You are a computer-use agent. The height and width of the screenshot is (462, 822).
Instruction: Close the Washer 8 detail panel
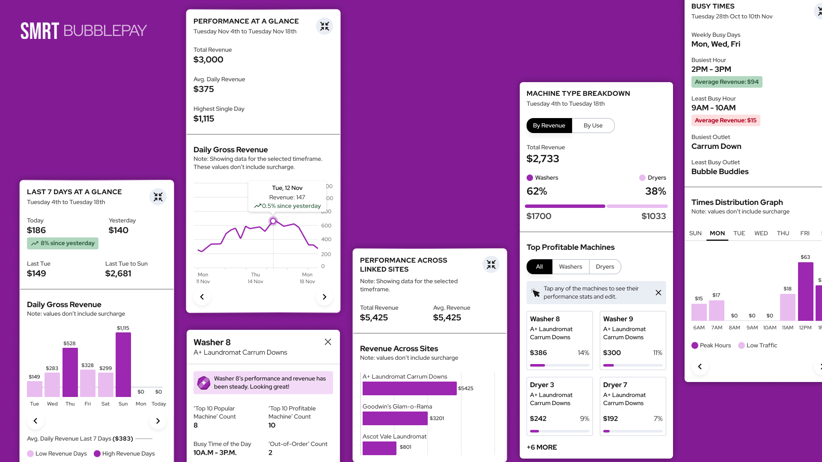coord(328,342)
